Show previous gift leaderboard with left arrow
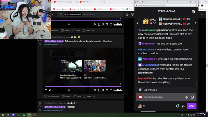Image resolution: width=208 pixels, height=117 pixels. [x=137, y=23]
